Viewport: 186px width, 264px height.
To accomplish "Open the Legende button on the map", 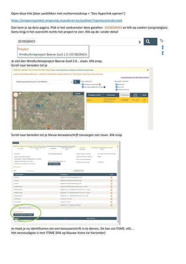I will [x=78, y=94].
